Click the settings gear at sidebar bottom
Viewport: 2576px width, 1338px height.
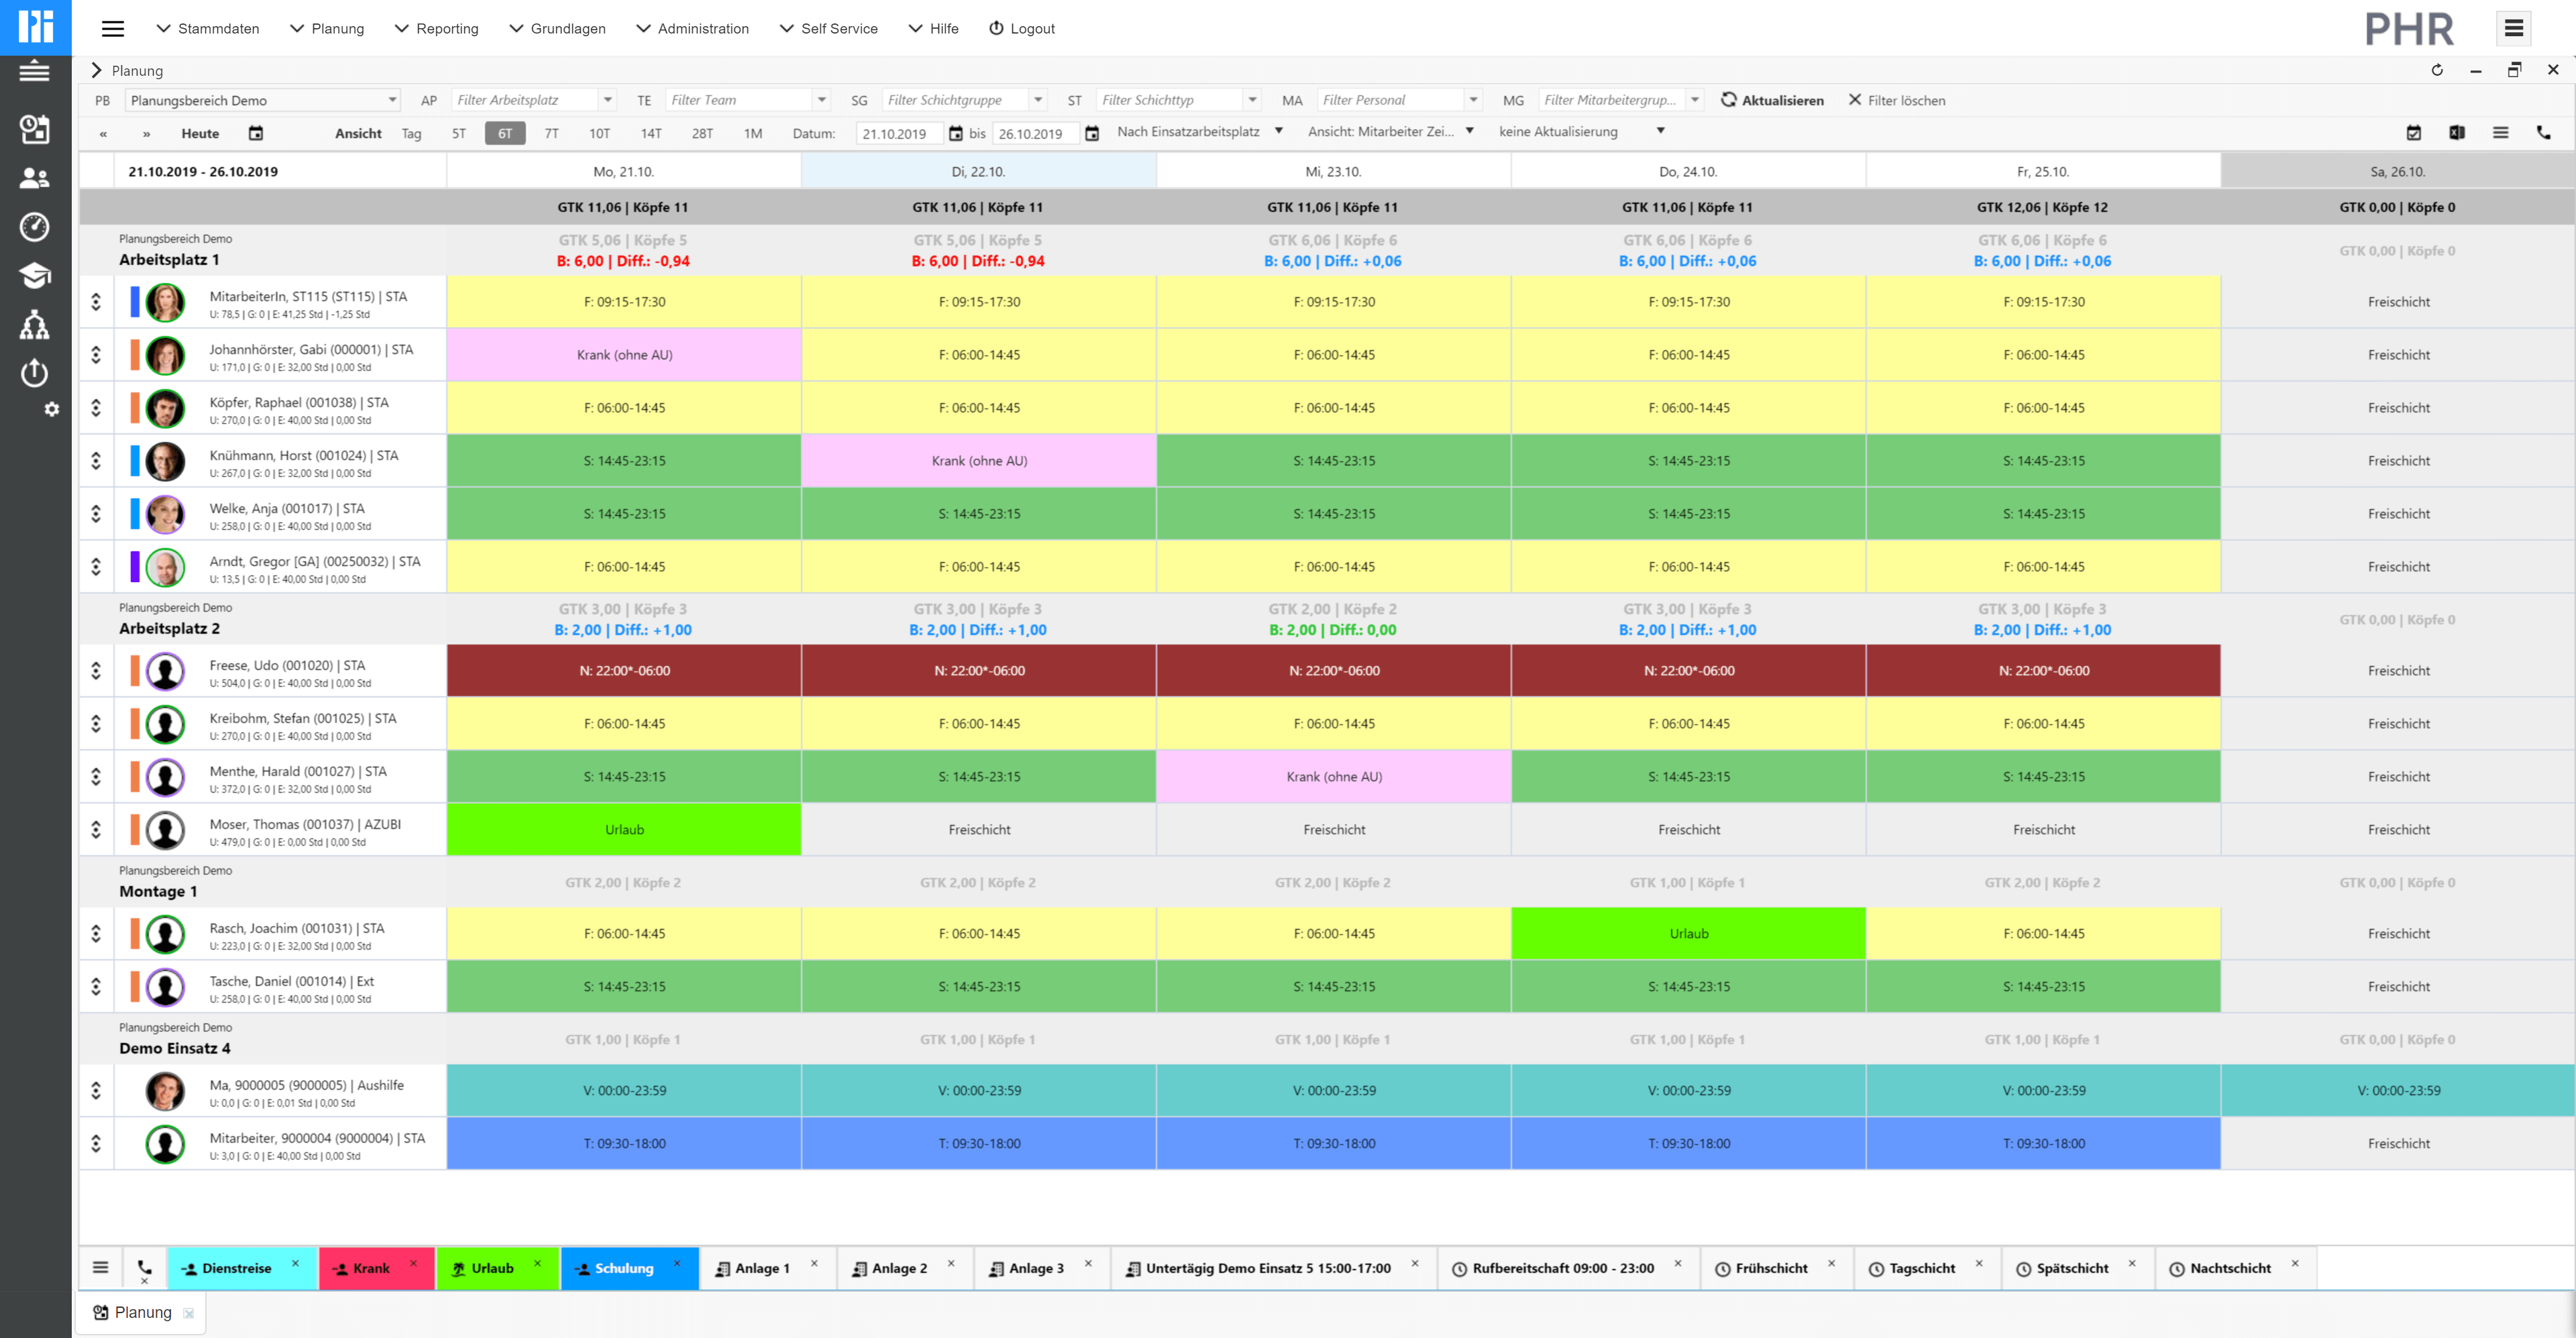[x=52, y=409]
